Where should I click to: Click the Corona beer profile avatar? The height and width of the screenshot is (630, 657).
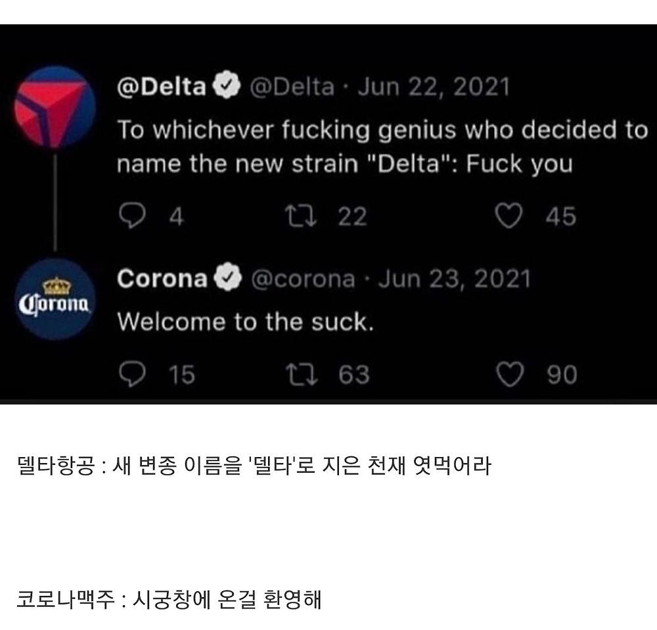pos(55,299)
